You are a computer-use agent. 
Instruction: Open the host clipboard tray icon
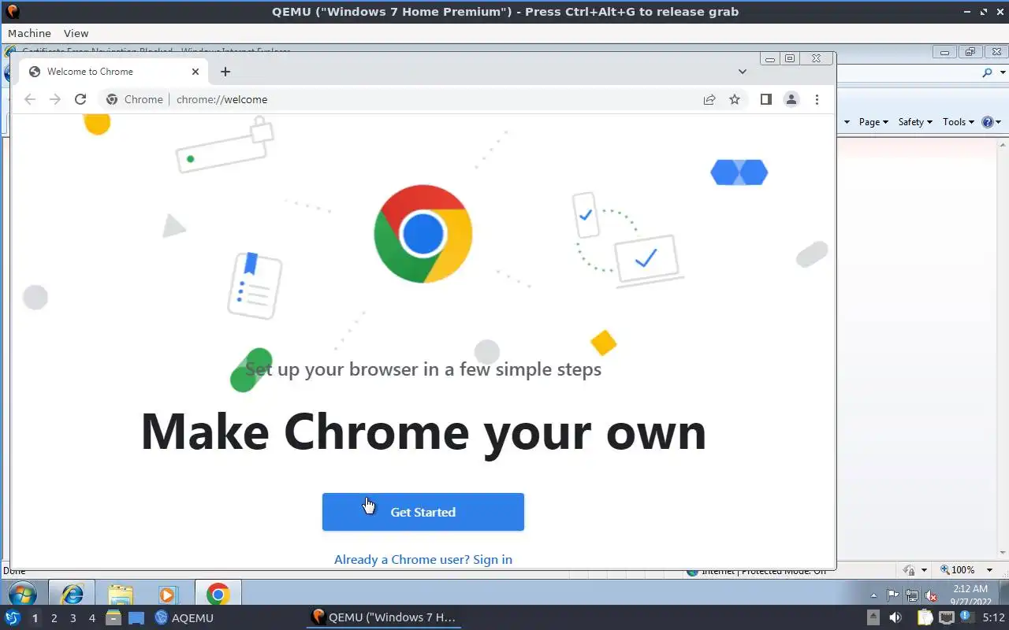[924, 618]
